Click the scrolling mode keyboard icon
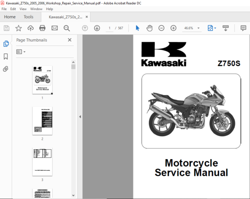Viewport: 250px width, 199px height. coord(225,28)
